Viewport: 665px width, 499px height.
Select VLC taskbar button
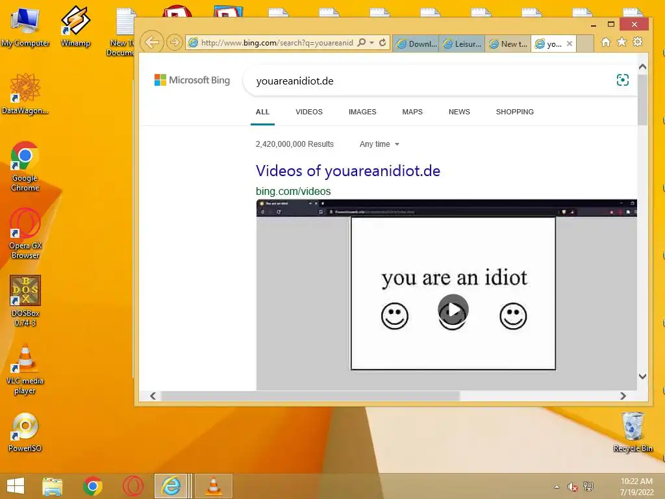pyautogui.click(x=214, y=486)
